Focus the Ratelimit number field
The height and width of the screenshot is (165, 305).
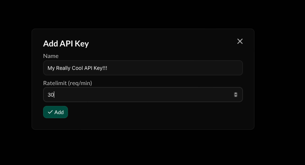[x=137, y=95]
